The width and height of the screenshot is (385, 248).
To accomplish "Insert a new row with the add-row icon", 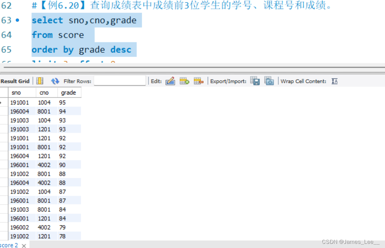I will point(184,81).
